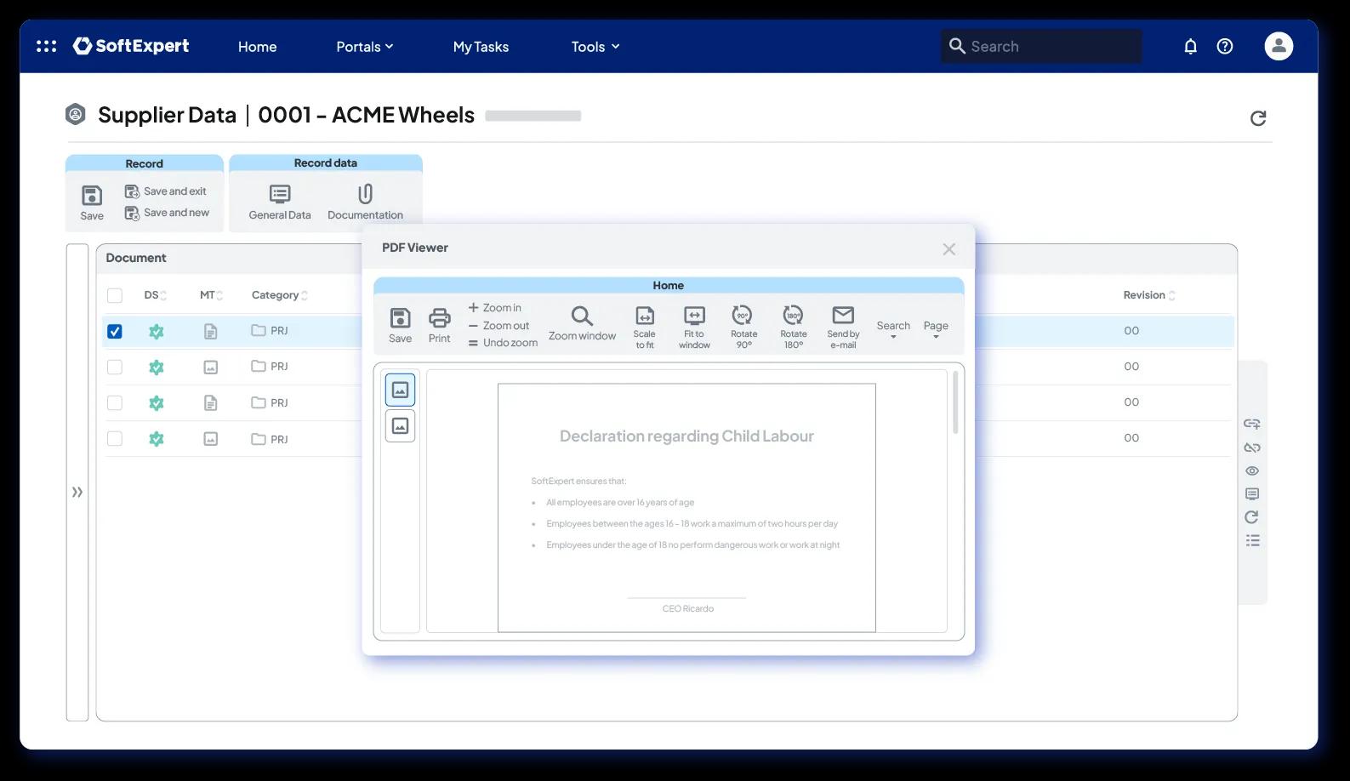The width and height of the screenshot is (1350, 781).
Task: Sort by the MT column
Action: pos(211,295)
